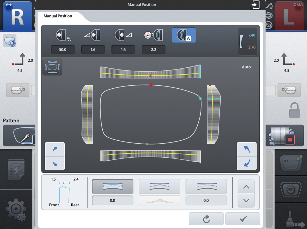307x229 pixels.
Task: Click the lens type icon under R
Action: click(10, 41)
